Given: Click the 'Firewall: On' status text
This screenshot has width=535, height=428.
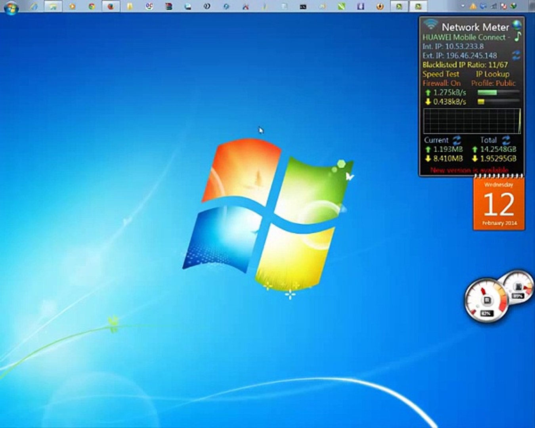Looking at the screenshot, I should point(441,83).
